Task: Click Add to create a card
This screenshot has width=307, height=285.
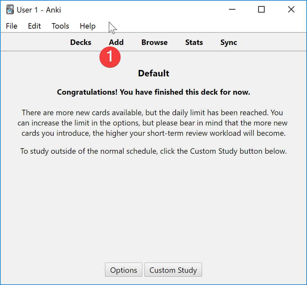Action: [116, 42]
